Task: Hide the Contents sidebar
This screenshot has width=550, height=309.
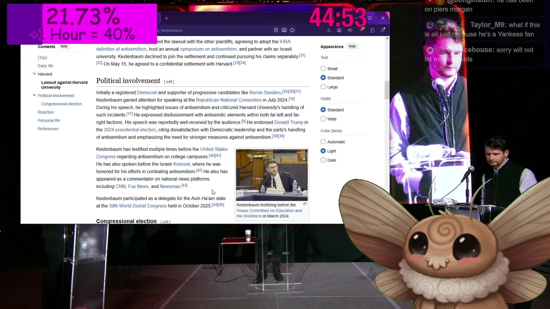Action: pos(64,46)
